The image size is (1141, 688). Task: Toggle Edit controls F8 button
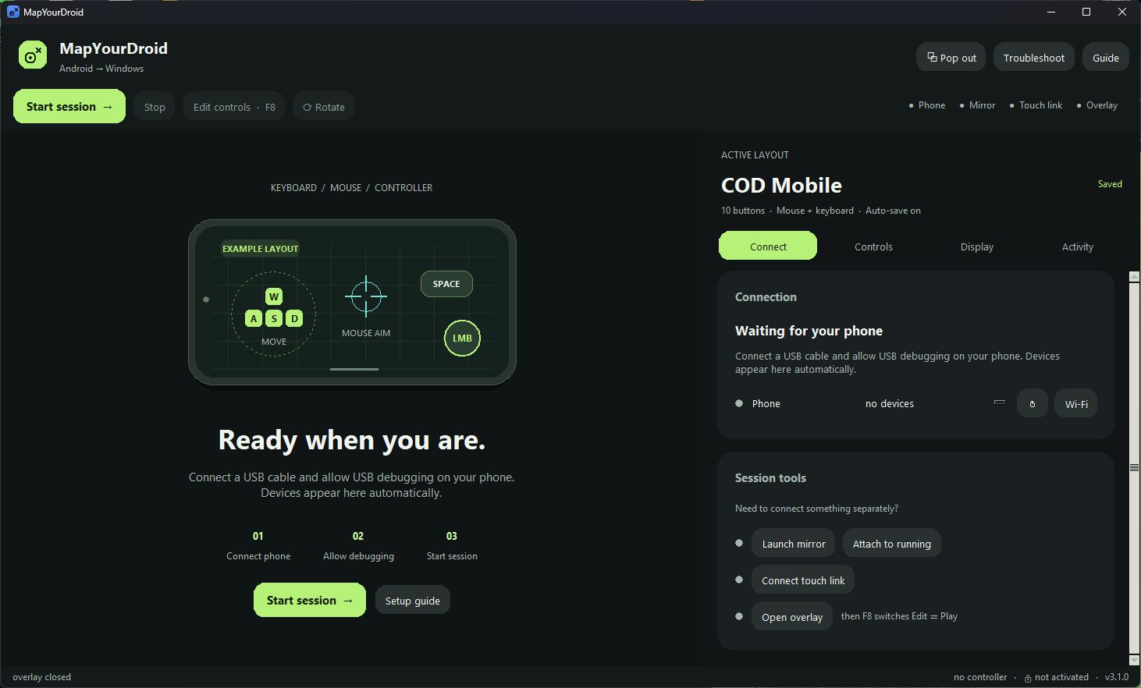234,107
